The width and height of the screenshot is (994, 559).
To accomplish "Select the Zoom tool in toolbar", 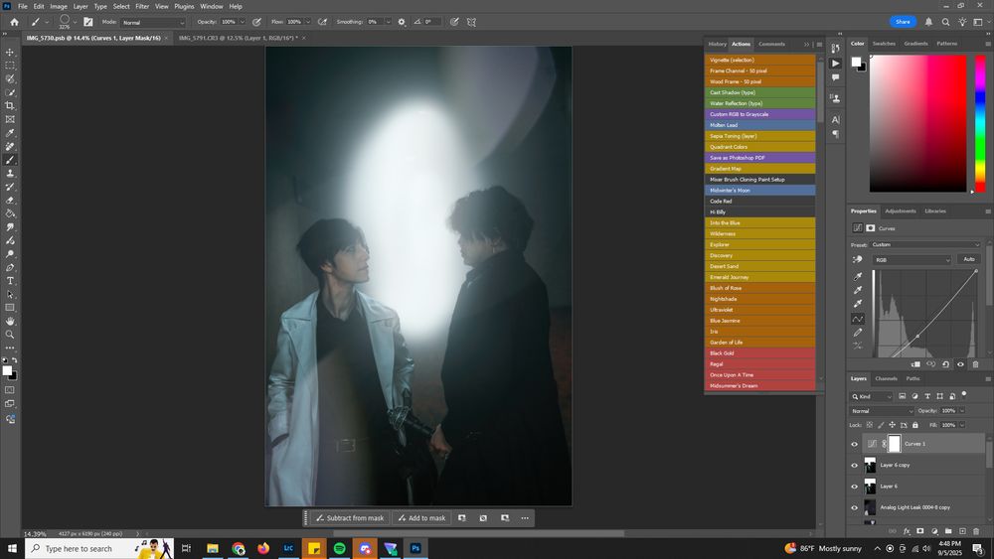I will 11,335.
